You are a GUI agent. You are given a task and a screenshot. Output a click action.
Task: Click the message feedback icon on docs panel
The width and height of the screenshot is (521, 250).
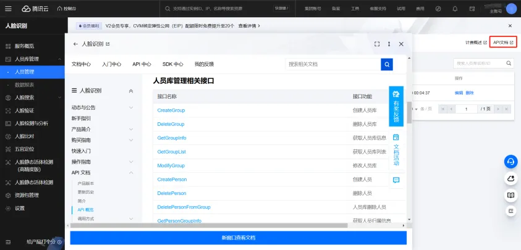click(396, 180)
